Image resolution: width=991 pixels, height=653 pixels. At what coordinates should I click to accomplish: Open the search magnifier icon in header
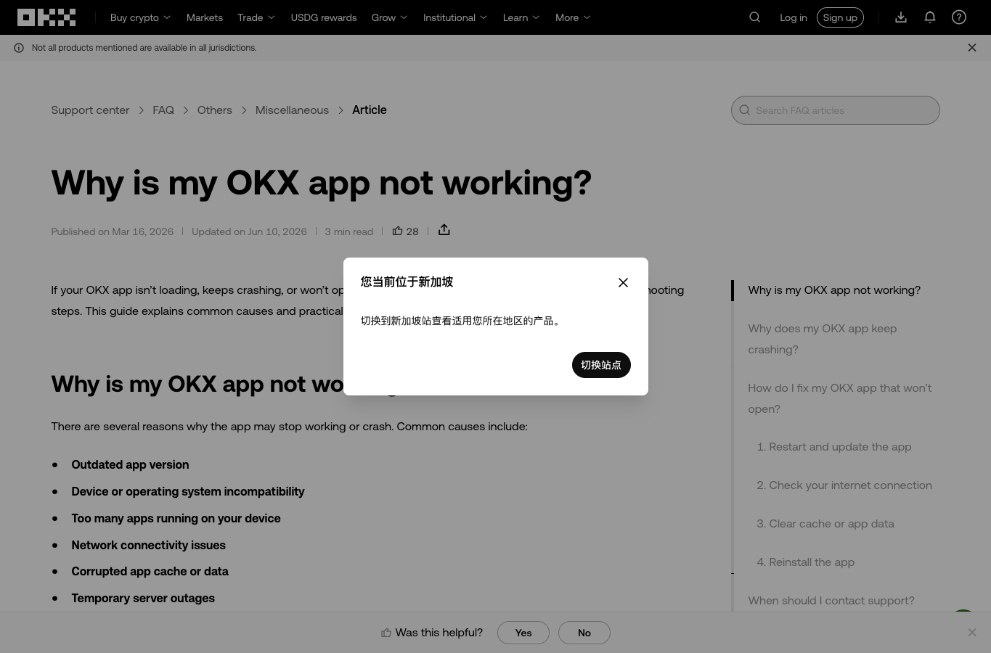click(755, 17)
